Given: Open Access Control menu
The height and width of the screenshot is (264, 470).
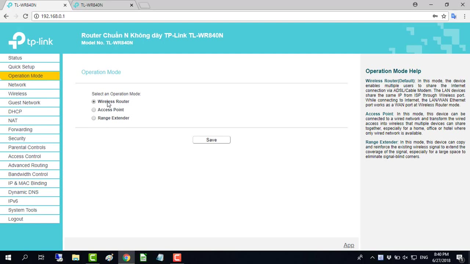Looking at the screenshot, I should click(30, 156).
